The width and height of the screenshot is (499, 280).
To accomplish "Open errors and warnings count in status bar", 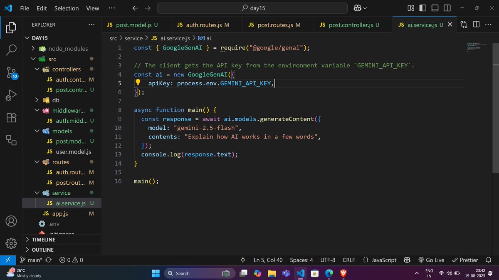I will click(71, 260).
